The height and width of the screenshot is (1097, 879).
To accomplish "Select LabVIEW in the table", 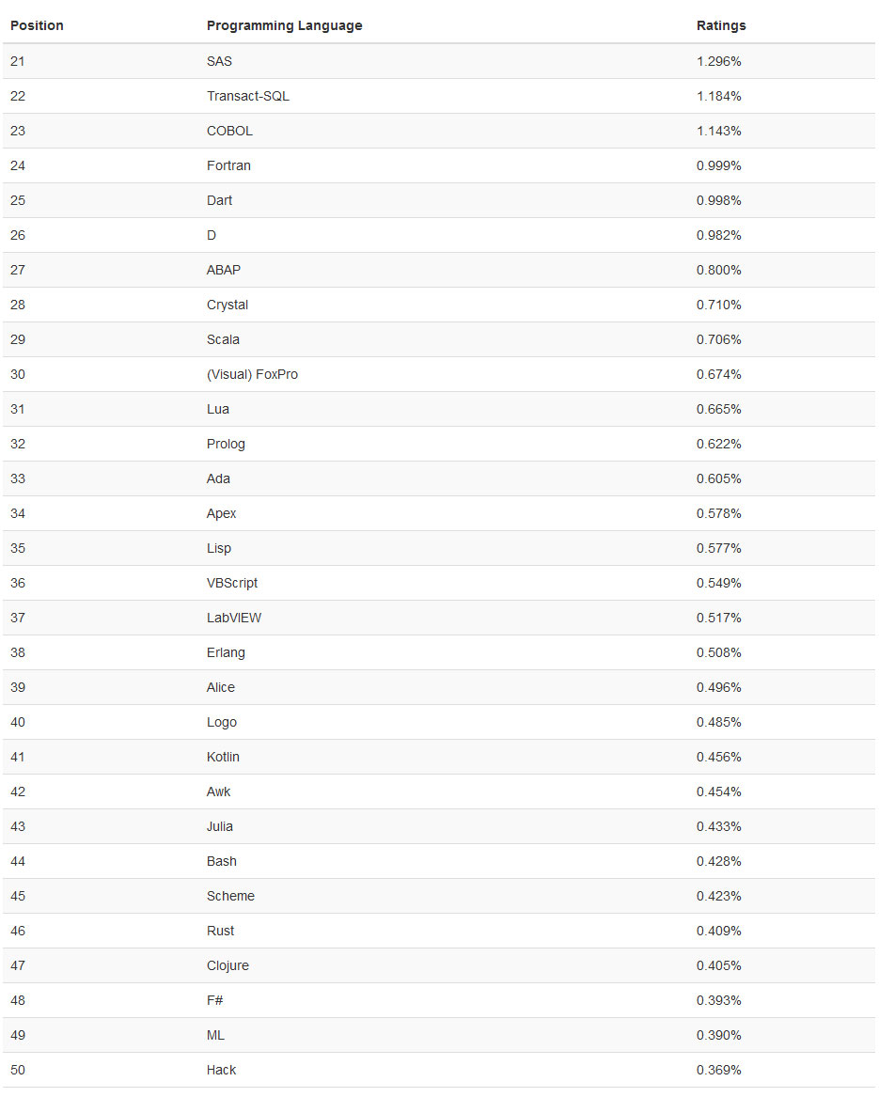I will tap(234, 618).
